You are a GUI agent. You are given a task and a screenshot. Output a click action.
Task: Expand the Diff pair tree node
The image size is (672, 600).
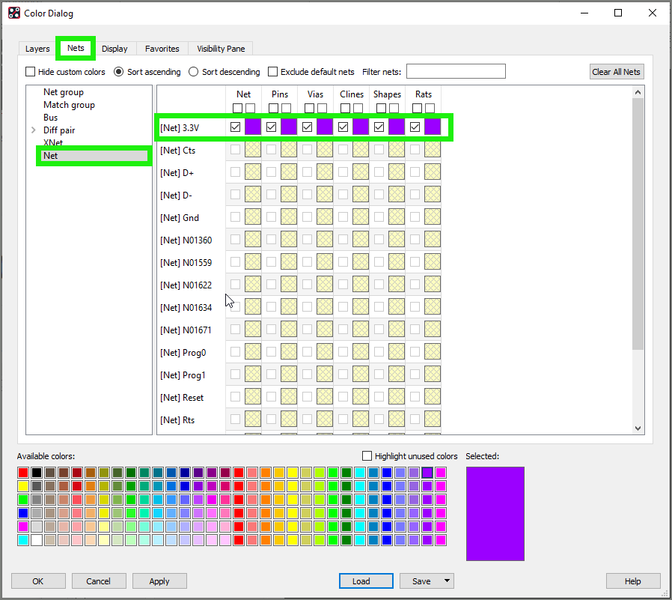pos(34,130)
